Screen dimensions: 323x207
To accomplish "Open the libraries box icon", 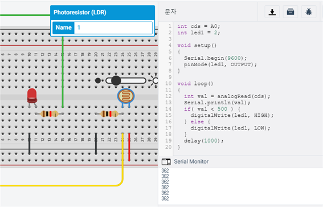I will tap(291, 12).
